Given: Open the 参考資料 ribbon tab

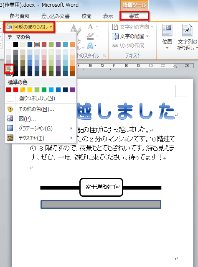Looking at the screenshot, I should click(20, 16).
